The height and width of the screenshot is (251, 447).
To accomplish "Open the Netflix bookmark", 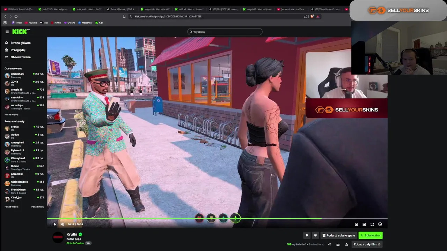I will click(x=56, y=23).
